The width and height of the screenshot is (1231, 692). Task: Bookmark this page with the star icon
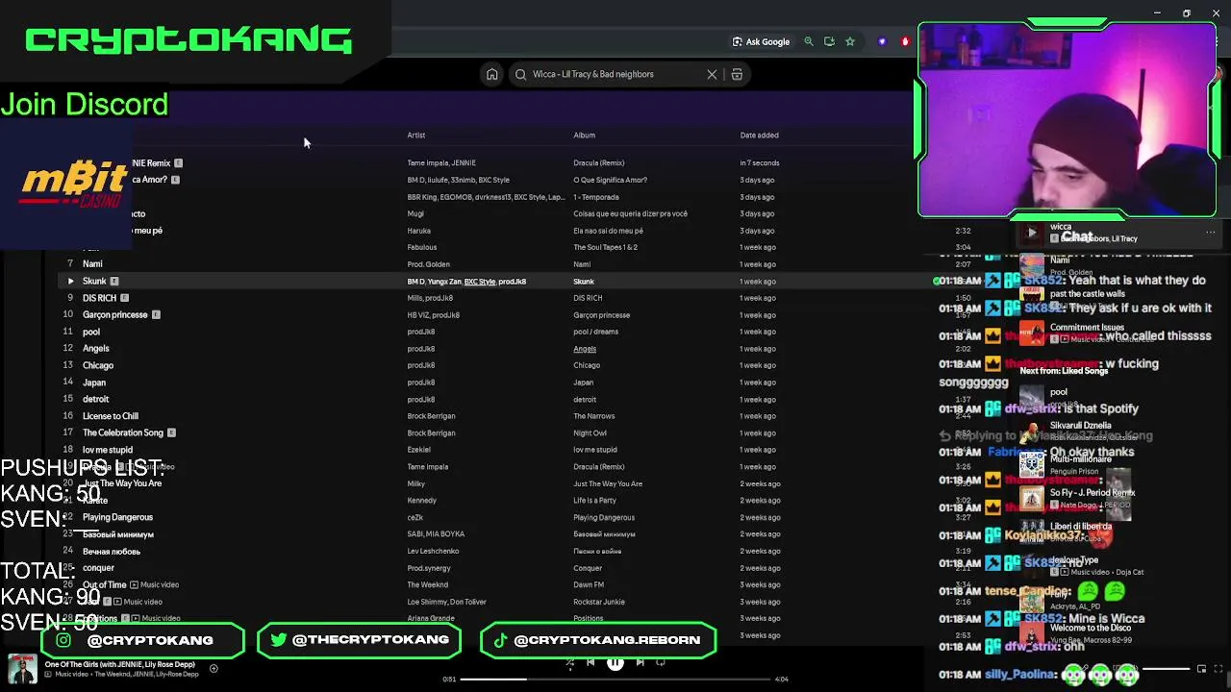pos(850,41)
